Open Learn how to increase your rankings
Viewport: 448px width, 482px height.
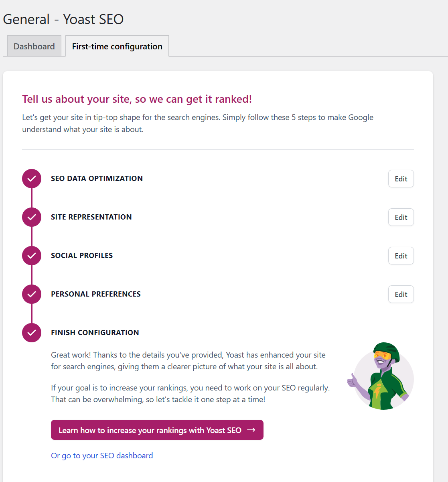coord(157,430)
